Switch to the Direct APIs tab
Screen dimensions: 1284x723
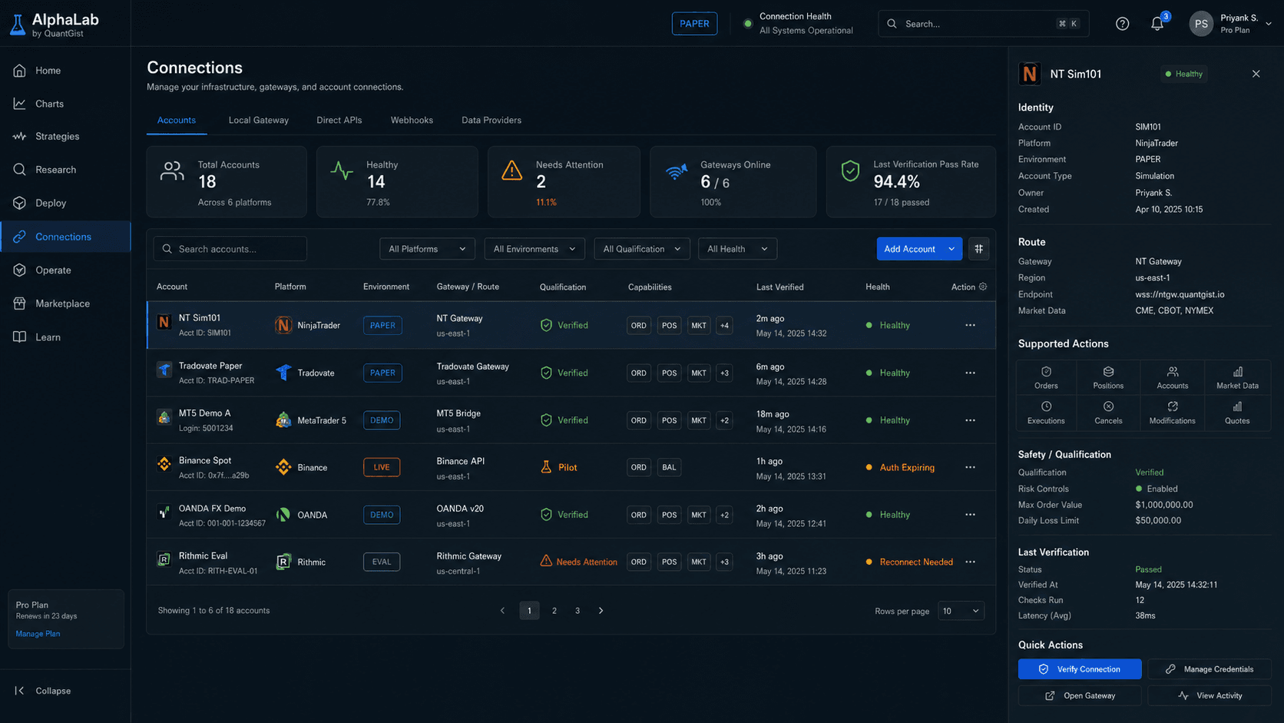pyautogui.click(x=339, y=120)
